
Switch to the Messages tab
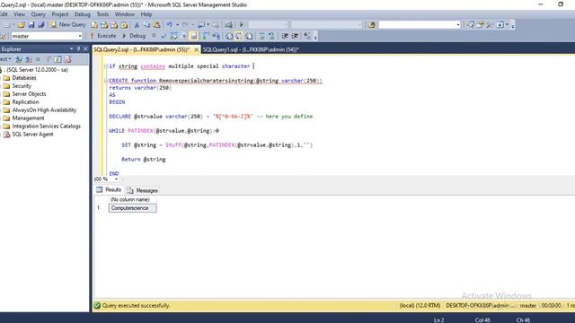[143, 190]
